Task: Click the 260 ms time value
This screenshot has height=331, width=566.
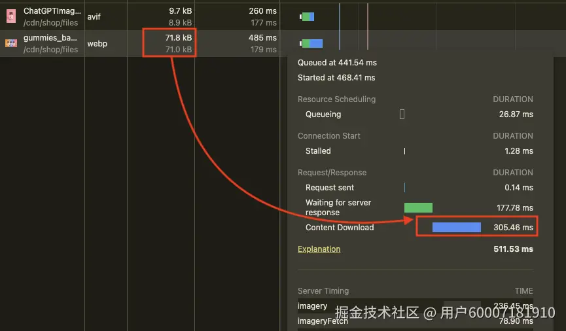Action: click(x=262, y=11)
